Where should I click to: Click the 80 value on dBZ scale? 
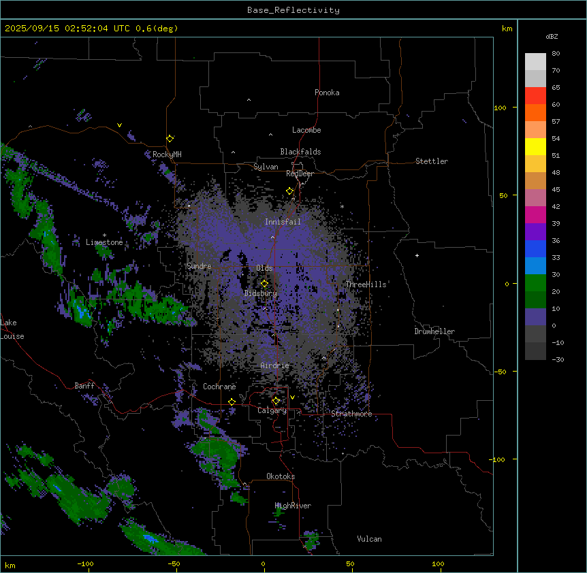point(556,54)
